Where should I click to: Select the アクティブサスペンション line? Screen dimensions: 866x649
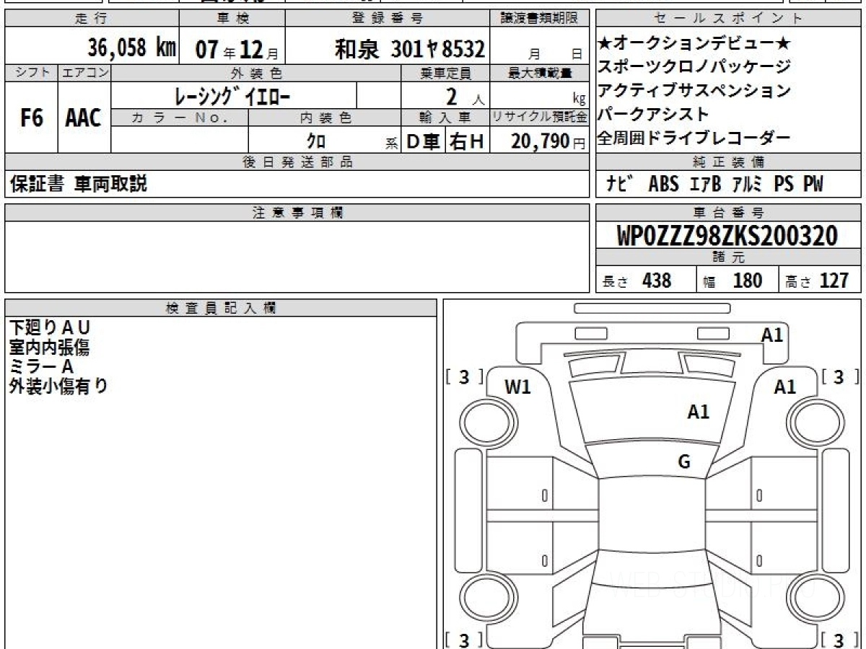[x=695, y=91]
